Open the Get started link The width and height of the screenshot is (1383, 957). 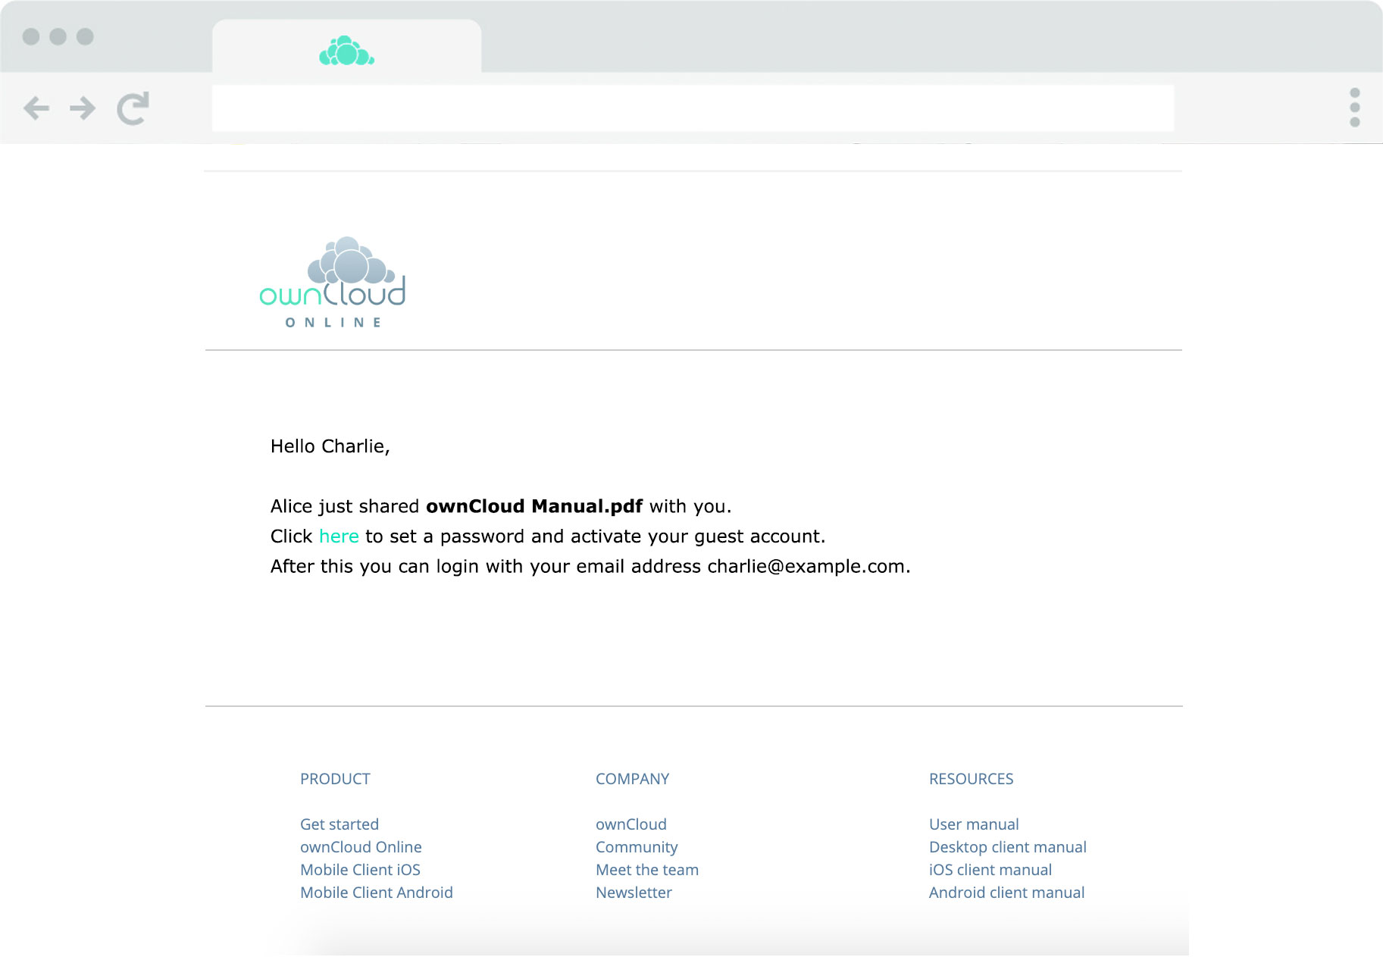339,824
